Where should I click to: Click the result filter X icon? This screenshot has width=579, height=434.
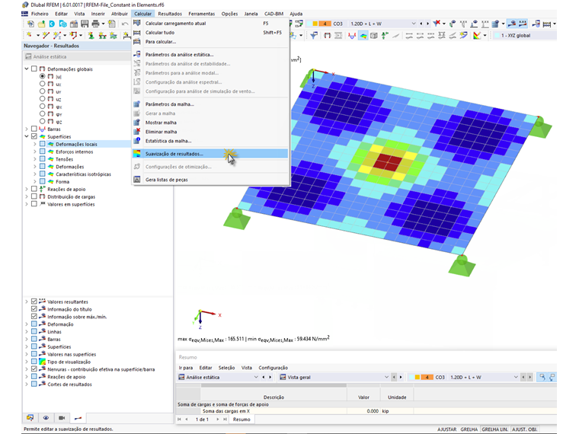(x=437, y=24)
